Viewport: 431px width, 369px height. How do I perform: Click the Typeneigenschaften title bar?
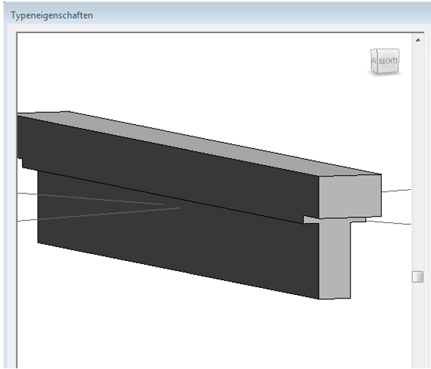coord(212,14)
